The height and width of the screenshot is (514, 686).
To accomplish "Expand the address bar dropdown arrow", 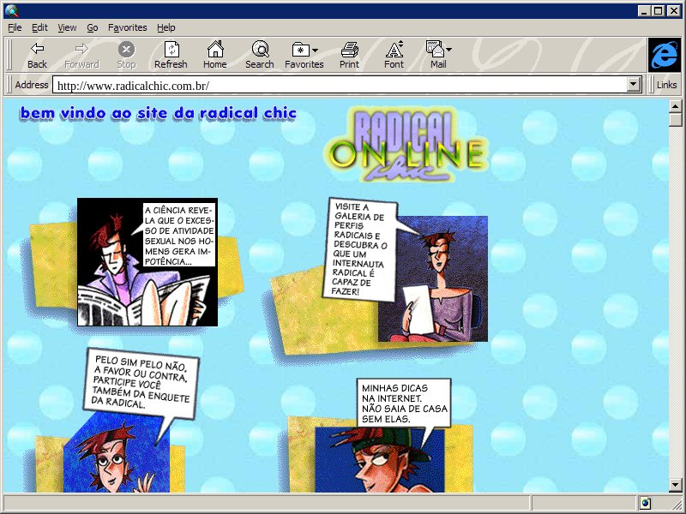I will coord(634,85).
